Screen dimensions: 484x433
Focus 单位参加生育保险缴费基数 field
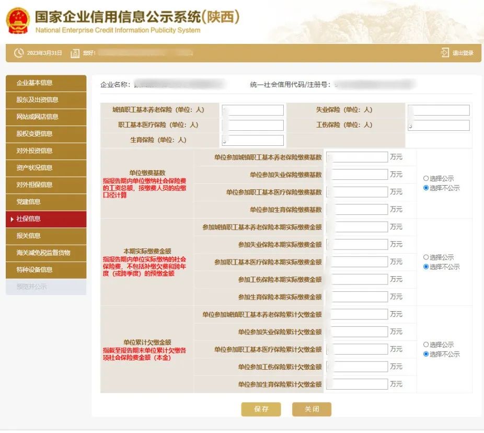coord(357,209)
